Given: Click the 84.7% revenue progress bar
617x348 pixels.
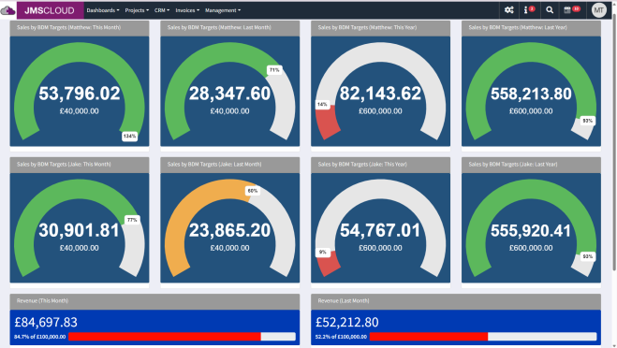Looking at the screenshot, I should click(182, 337).
